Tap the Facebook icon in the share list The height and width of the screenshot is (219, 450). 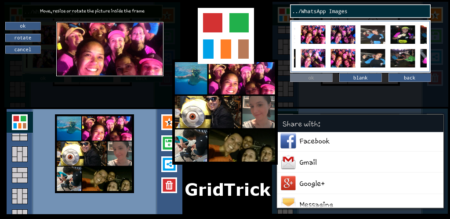[x=288, y=141]
